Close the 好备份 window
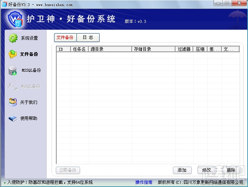The width and height of the screenshot is (248, 187). 239,3
